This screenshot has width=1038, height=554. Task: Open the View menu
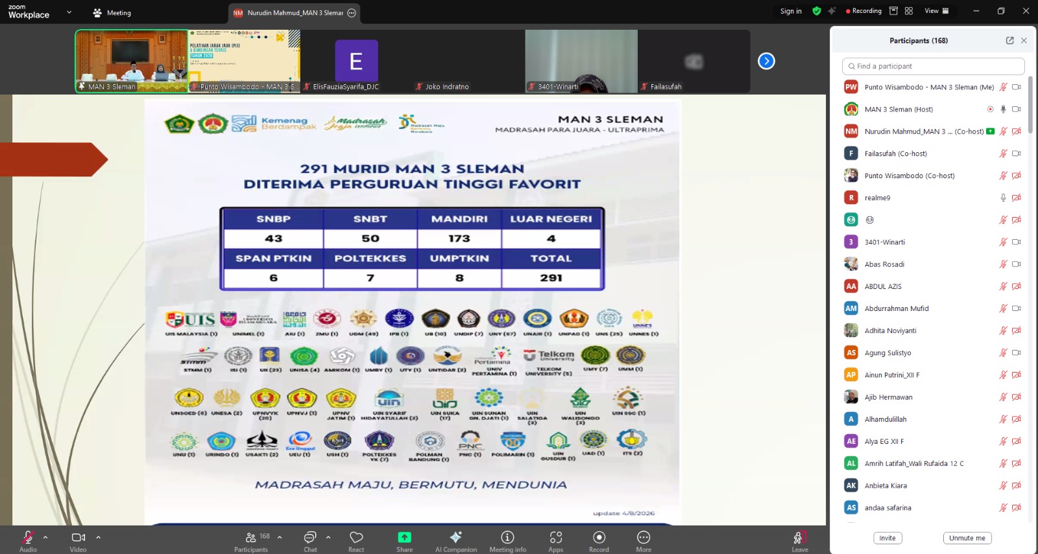(x=936, y=11)
